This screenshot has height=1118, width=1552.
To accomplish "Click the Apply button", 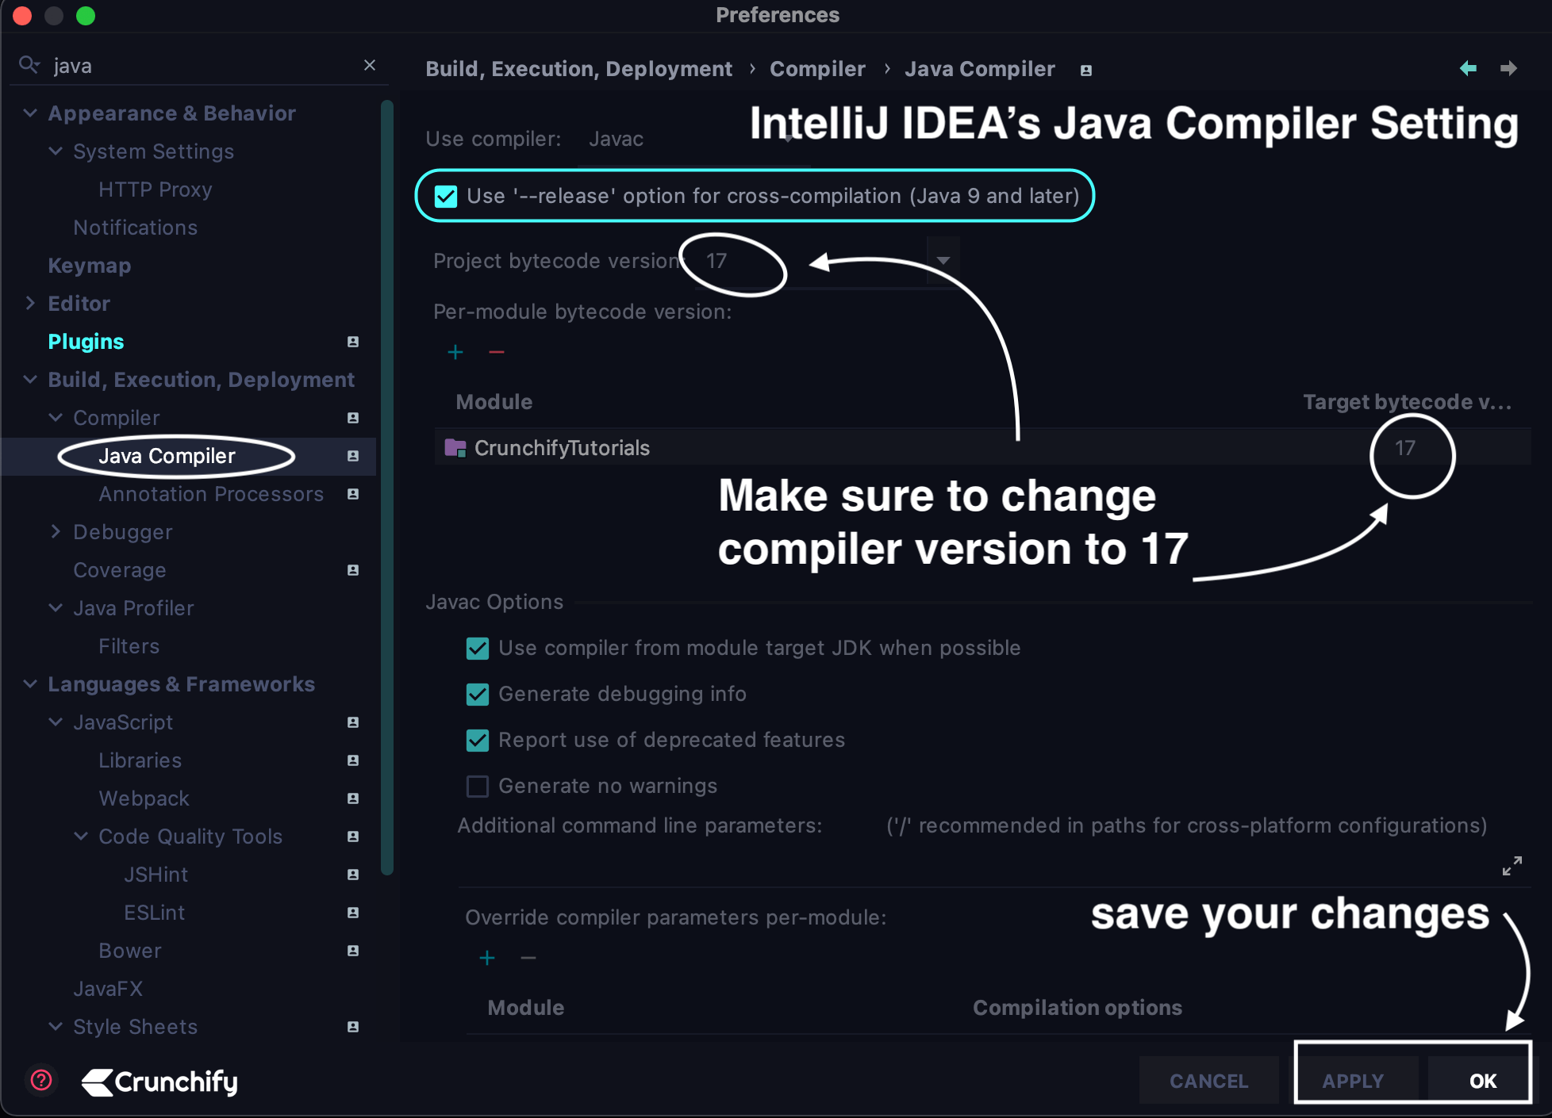I will point(1353,1081).
